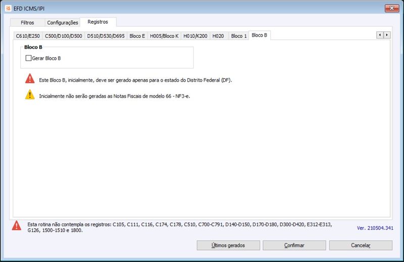The image size is (404, 262).
Task: Click the yellow warning icon beside NF3-e notice
Action: 30,94
